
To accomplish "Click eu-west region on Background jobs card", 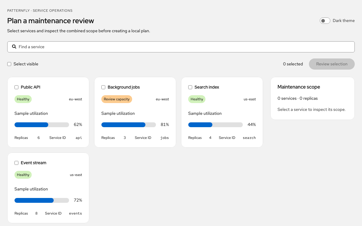I will click(x=162, y=99).
